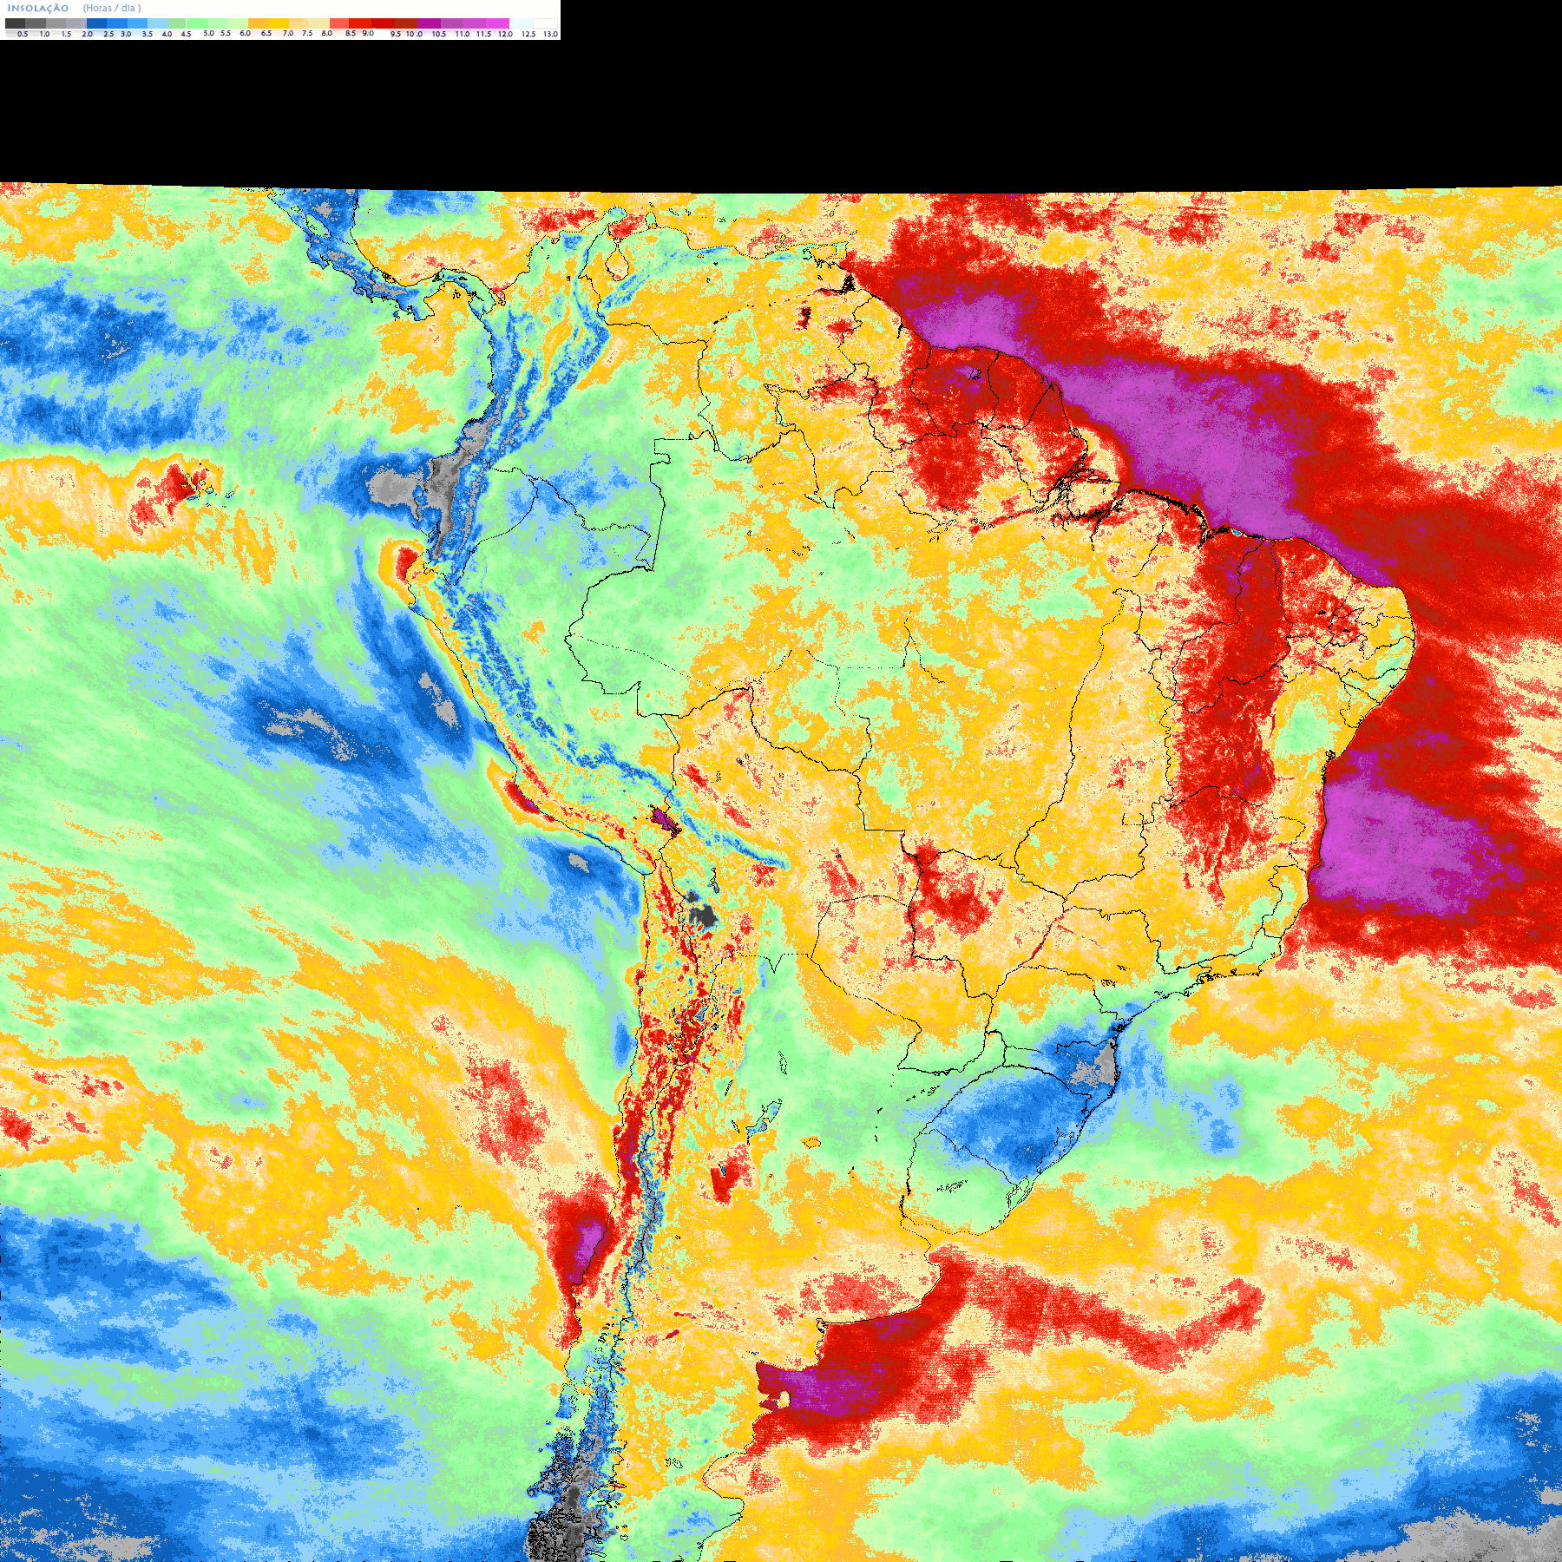
Task: Click the 'INSOLAÇÃO' legend title
Action: click(x=38, y=9)
